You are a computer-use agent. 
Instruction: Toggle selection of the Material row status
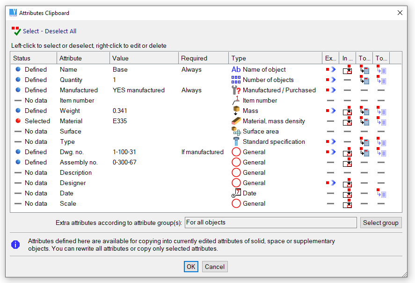pyautogui.click(x=18, y=121)
